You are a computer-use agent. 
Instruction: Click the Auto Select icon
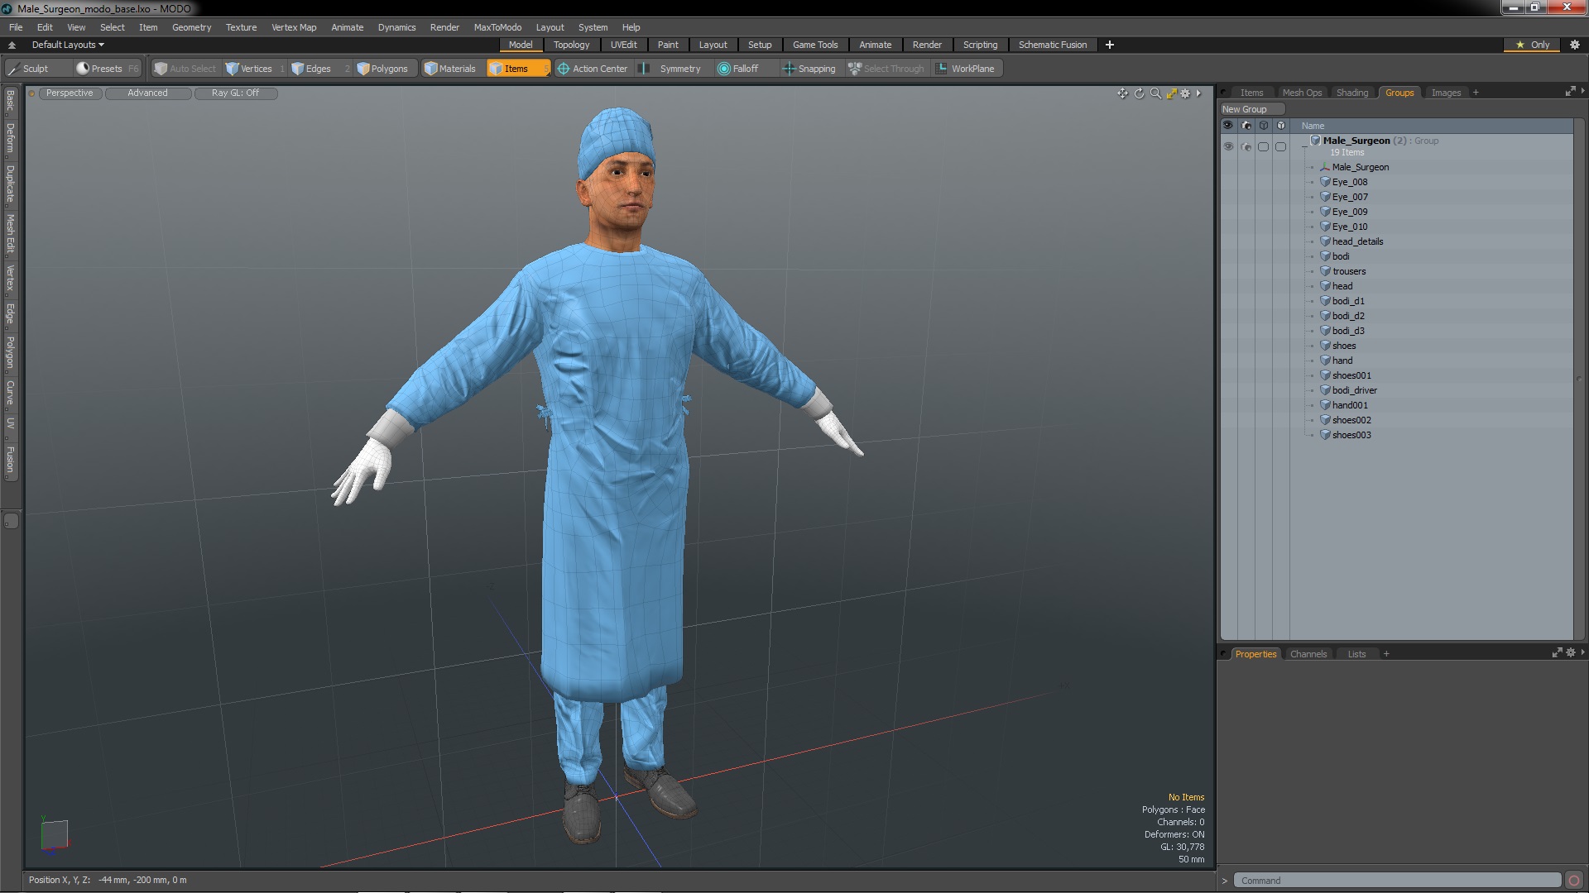click(x=161, y=69)
